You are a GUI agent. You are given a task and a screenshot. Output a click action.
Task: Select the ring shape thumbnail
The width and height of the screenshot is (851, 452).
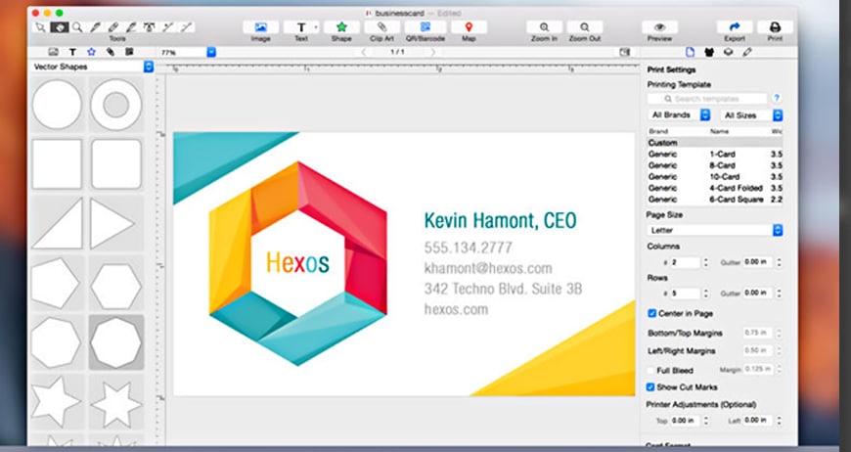pyautogui.click(x=116, y=105)
